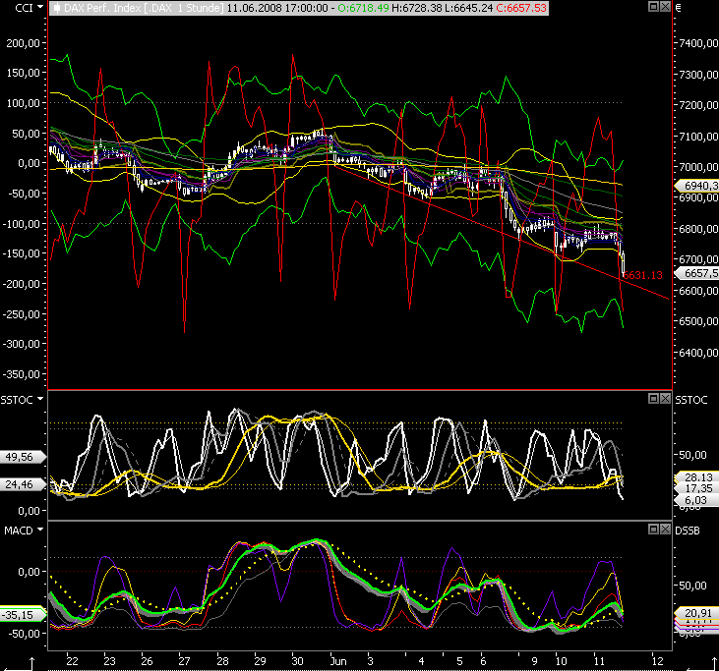Viewport: 719px width, 671px height.
Task: Maximize the main DAX chart panel
Action: (653, 7)
